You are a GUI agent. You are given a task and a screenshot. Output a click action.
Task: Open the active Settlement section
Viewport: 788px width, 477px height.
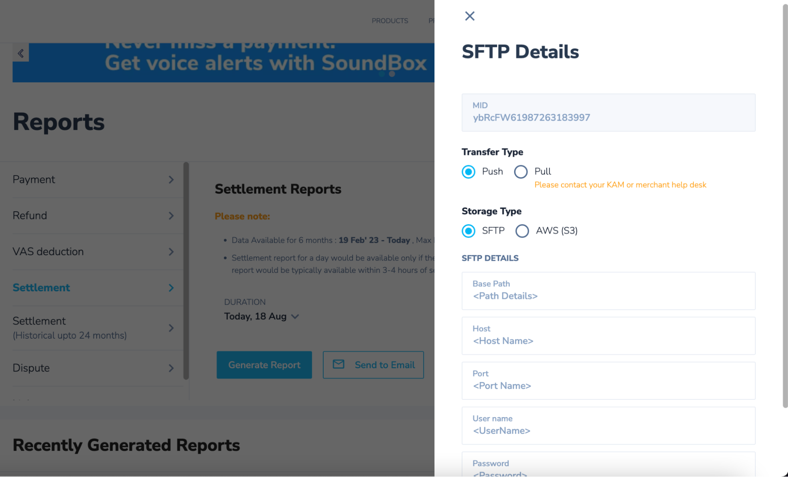tap(98, 288)
